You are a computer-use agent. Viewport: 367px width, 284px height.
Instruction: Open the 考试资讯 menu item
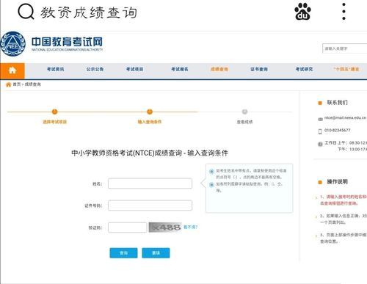pyautogui.click(x=56, y=69)
